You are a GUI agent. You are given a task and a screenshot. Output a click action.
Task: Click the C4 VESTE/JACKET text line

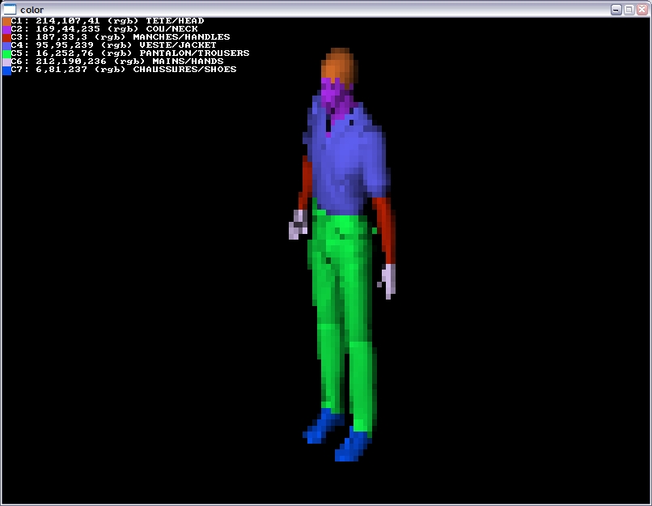click(x=113, y=45)
